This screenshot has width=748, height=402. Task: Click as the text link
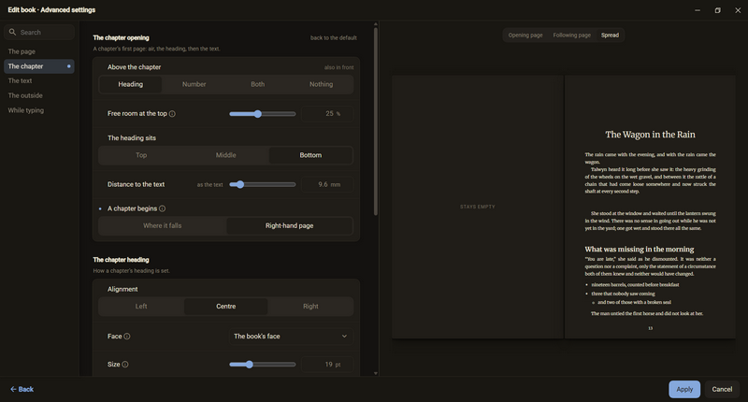(209, 184)
